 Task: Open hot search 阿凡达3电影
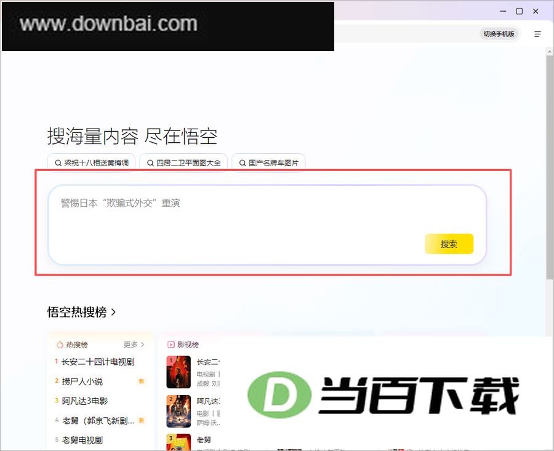pyautogui.click(x=85, y=401)
